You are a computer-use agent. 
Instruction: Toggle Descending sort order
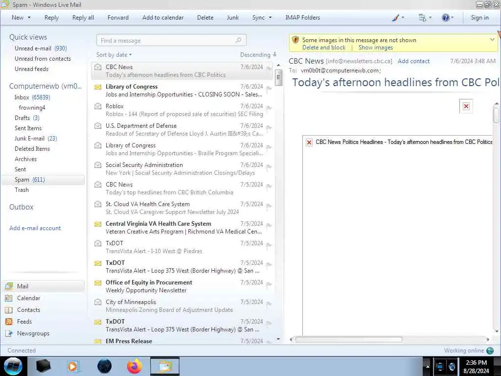[258, 55]
